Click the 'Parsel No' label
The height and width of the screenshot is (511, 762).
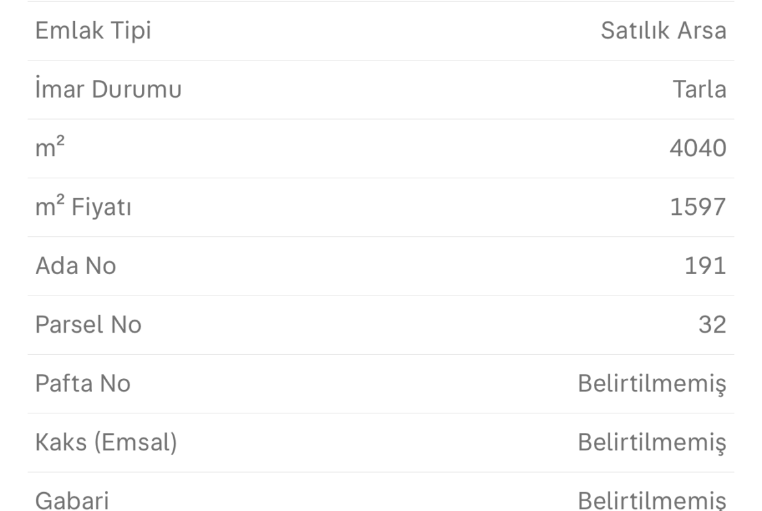[88, 324]
